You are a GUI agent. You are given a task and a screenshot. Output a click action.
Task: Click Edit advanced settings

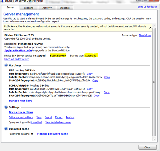click(21, 117)
